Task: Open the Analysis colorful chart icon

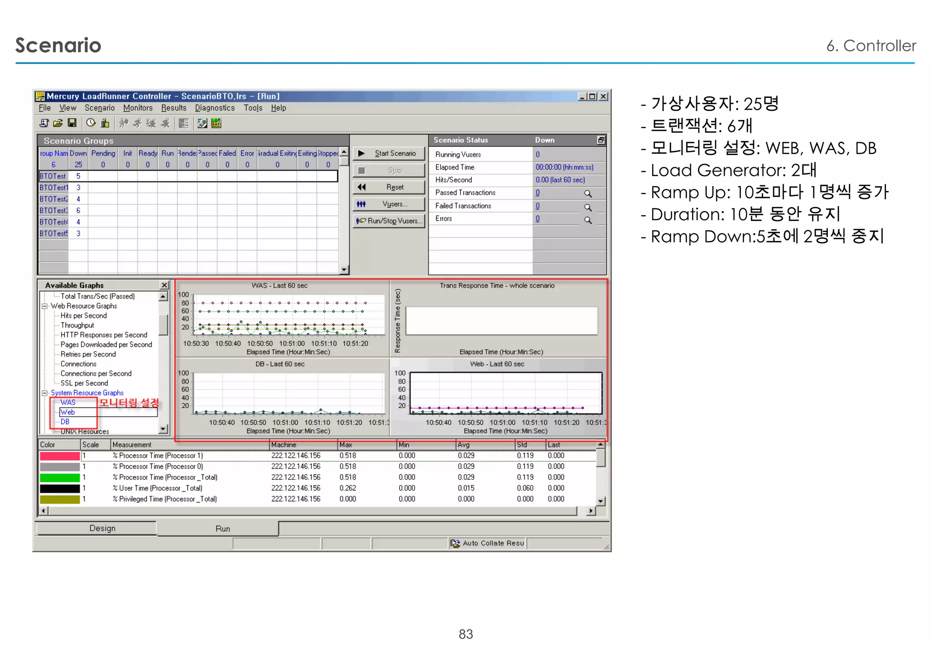Action: 216,123
